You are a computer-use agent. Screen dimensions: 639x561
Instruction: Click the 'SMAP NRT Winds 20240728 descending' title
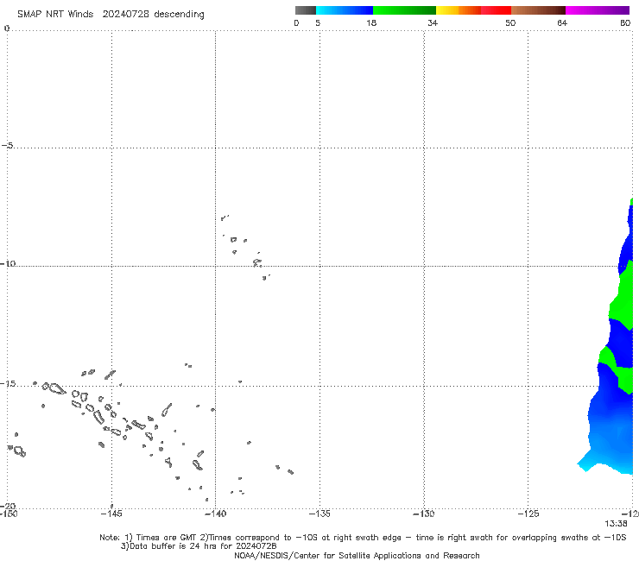(x=111, y=15)
